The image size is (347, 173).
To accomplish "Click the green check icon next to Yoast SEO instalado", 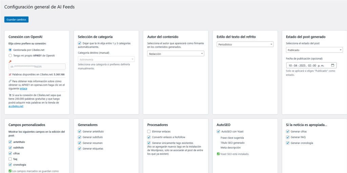I will pos(218,154).
